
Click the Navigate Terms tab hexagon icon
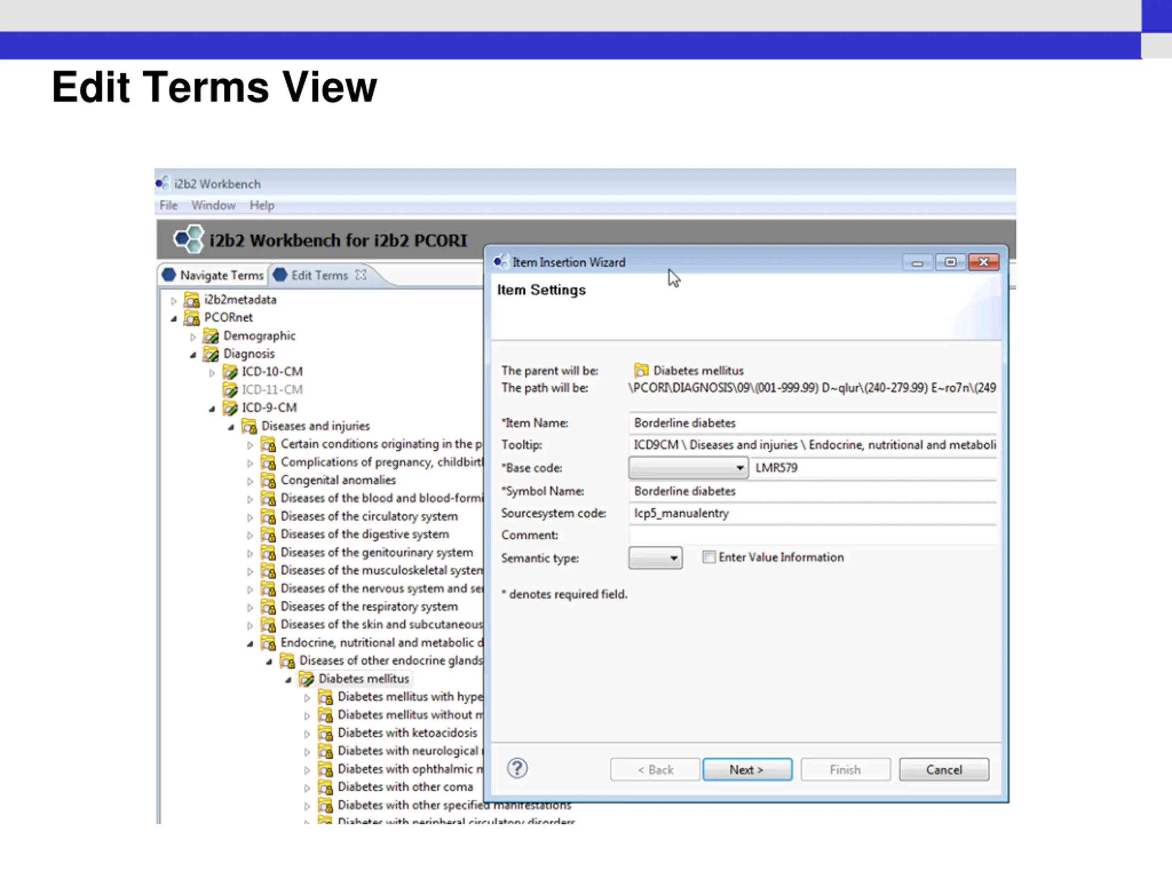(168, 275)
